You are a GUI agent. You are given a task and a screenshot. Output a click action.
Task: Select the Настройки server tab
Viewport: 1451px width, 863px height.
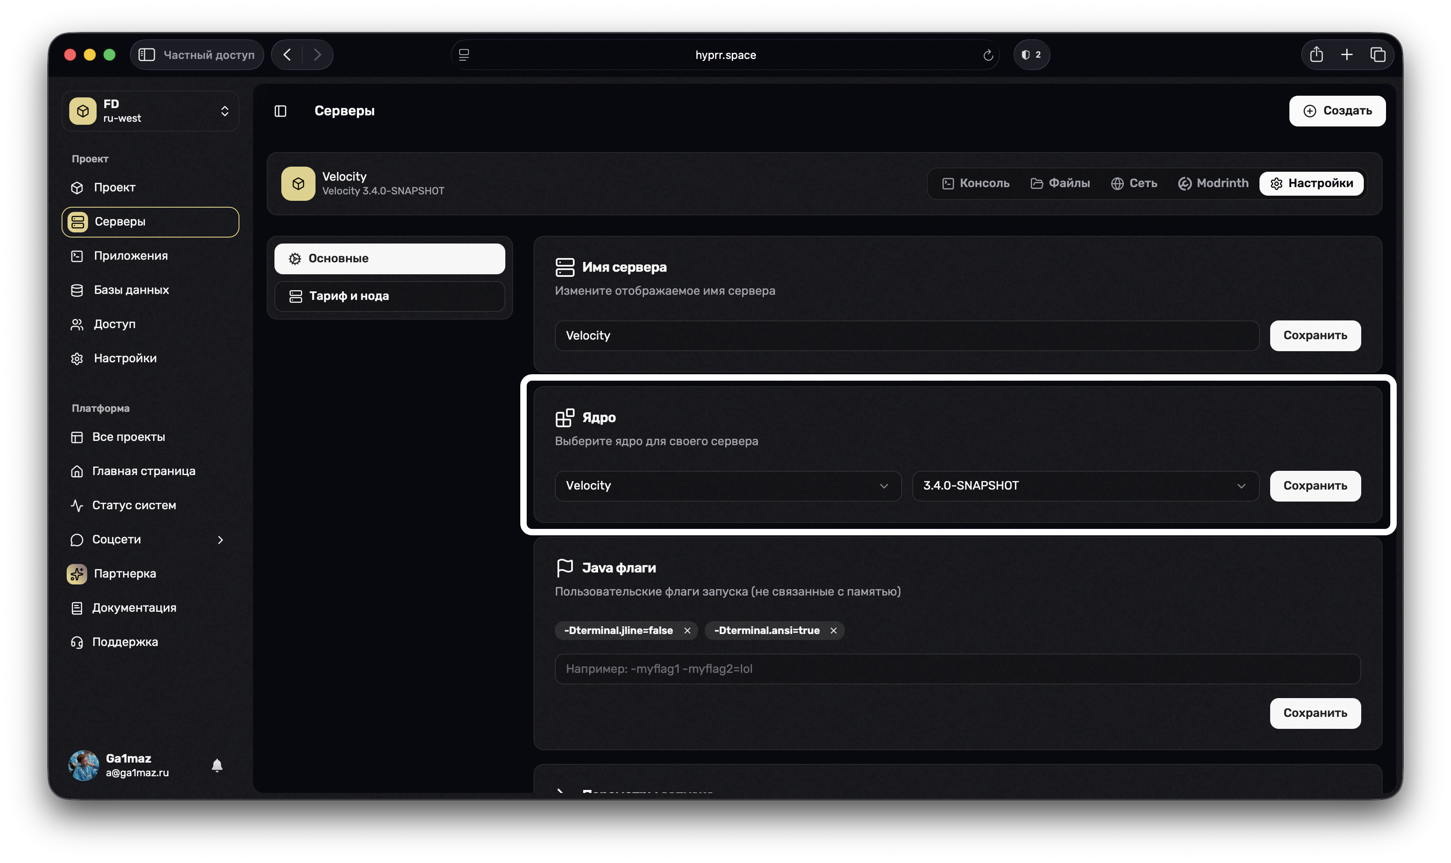[x=1311, y=184]
